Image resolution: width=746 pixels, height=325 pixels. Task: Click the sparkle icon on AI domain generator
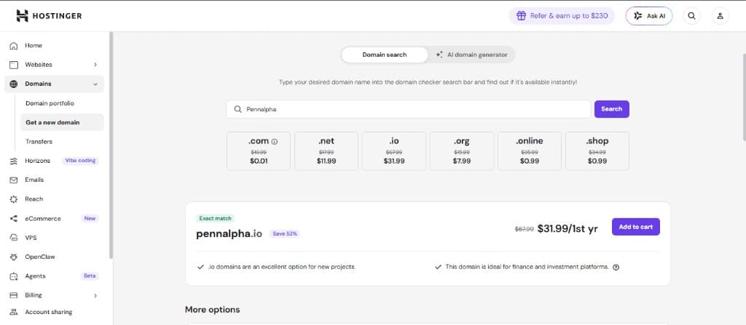pos(439,55)
